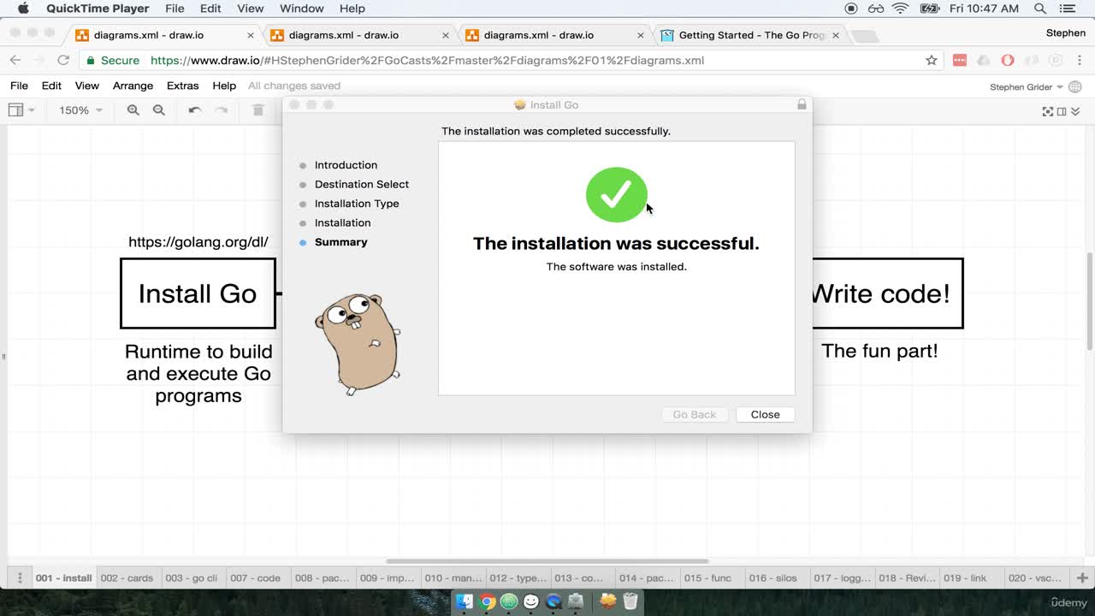The image size is (1095, 616).
Task: Open Finder from the Dock
Action: point(465,601)
